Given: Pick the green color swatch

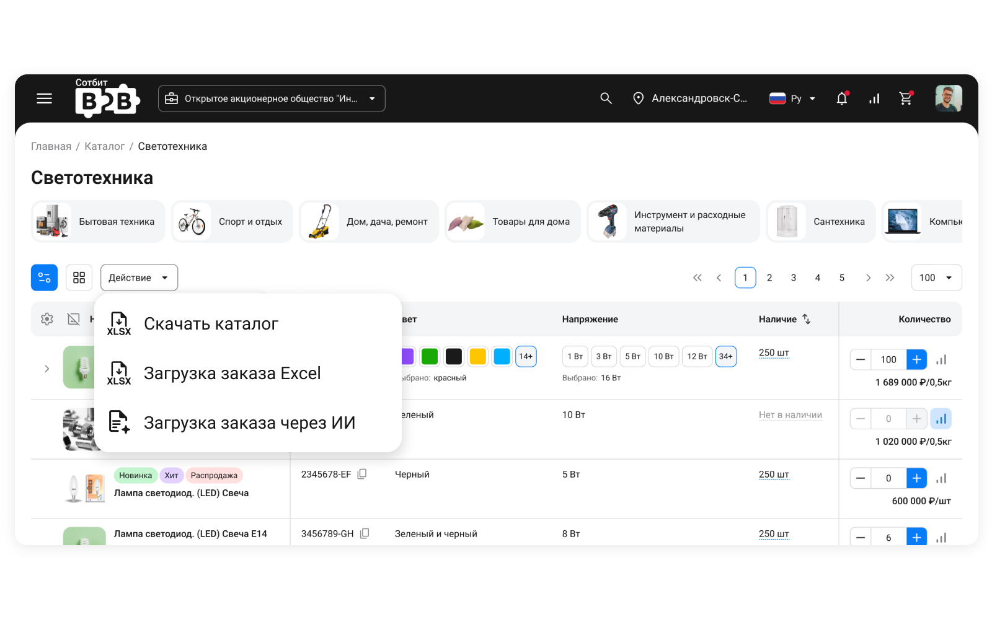Looking at the screenshot, I should tap(430, 356).
